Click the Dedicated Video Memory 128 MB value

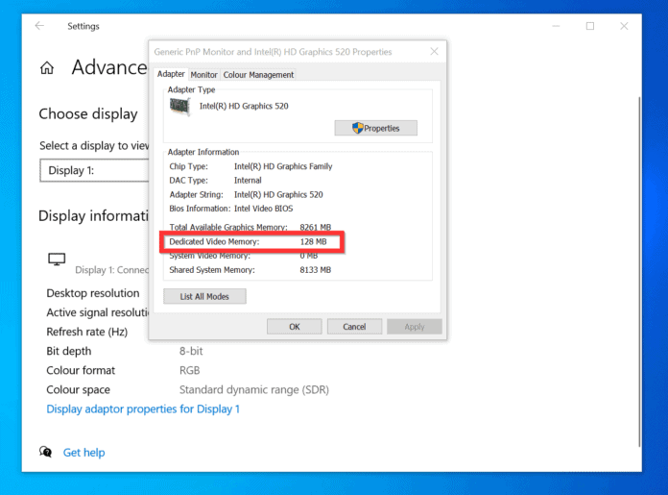pyautogui.click(x=313, y=241)
